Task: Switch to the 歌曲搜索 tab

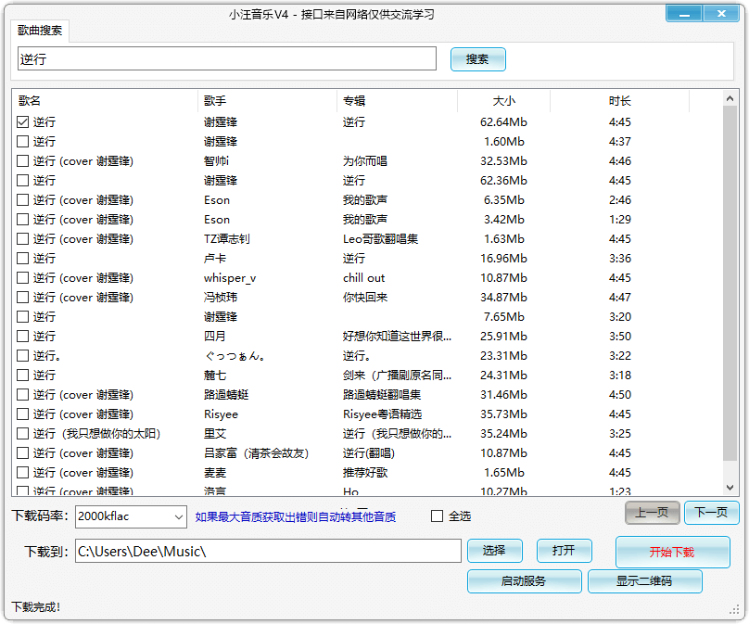Action: (x=40, y=31)
